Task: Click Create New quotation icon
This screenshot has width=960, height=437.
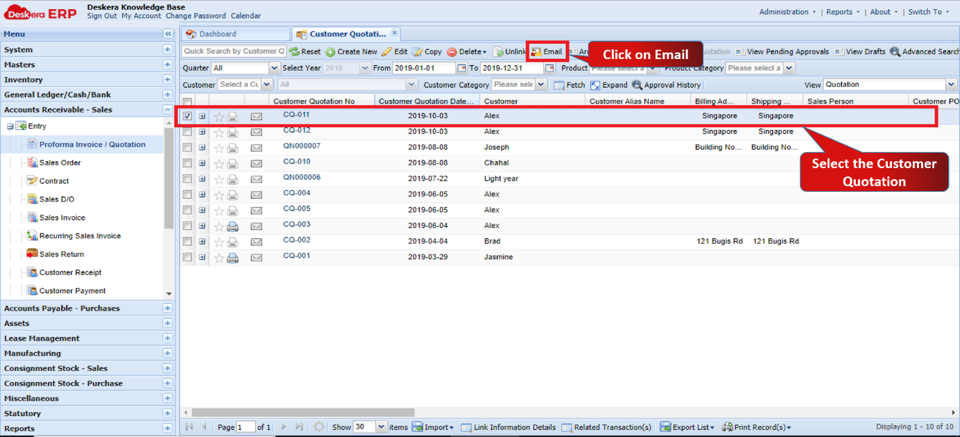Action: pyautogui.click(x=330, y=51)
